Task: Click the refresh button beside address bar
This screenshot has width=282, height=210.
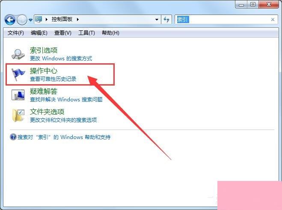Action: pyautogui.click(x=166, y=19)
